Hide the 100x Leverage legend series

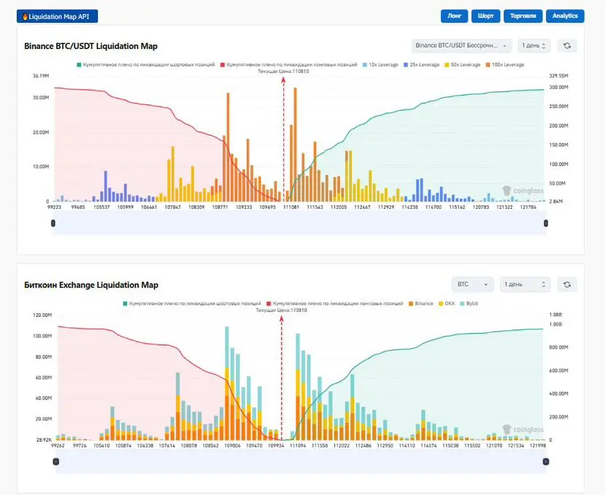(505, 65)
